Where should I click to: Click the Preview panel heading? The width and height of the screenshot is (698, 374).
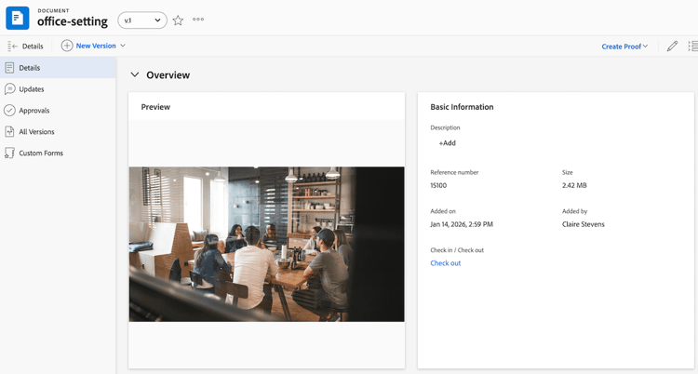tap(155, 107)
